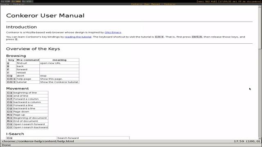Click the Movement section heading

point(17,88)
